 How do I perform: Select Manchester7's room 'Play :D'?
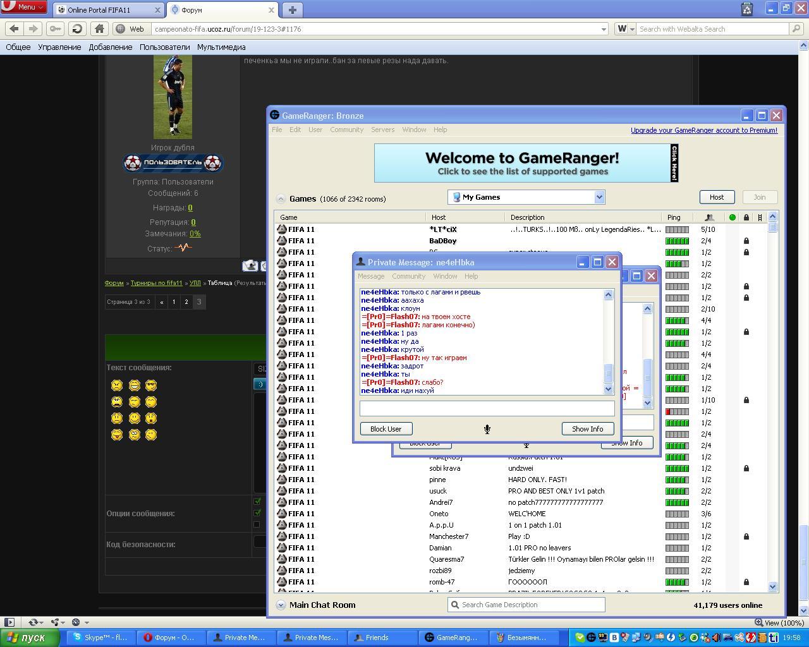[x=520, y=536]
